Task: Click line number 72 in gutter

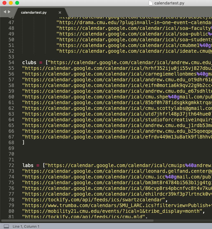Action: (11, 165)
